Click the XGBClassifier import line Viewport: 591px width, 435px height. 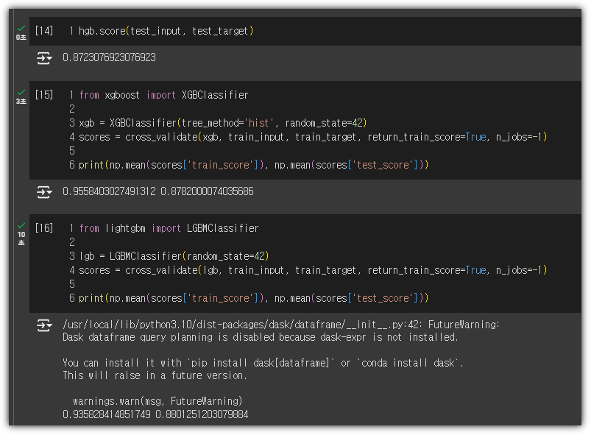(x=163, y=95)
